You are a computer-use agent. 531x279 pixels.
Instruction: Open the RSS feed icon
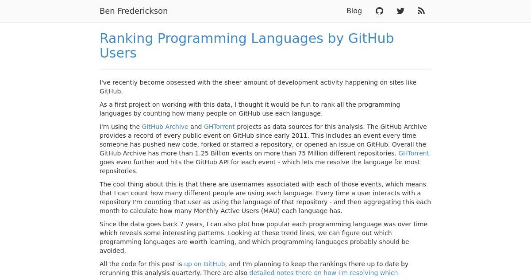(421, 11)
